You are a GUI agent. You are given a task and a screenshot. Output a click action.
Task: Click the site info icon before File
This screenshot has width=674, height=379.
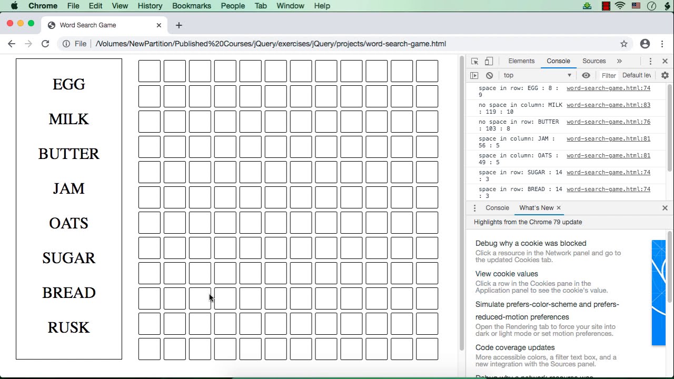[x=66, y=44]
